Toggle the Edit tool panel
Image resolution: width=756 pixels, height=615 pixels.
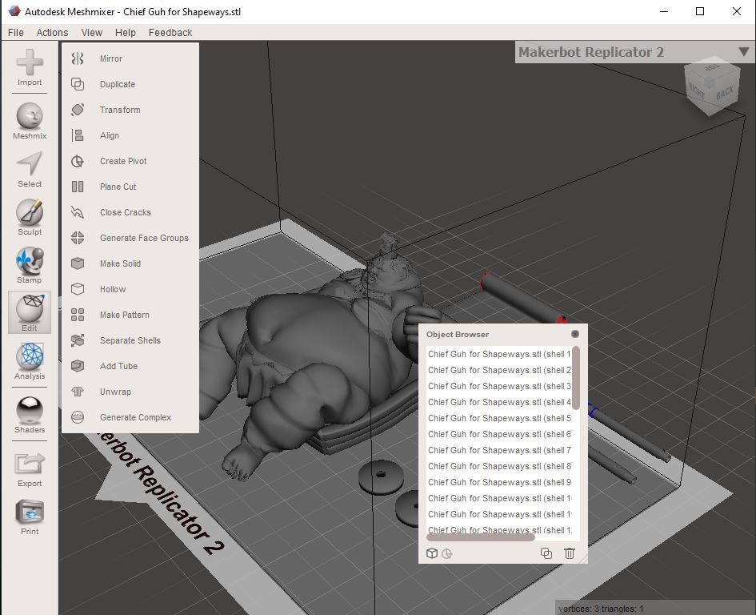click(30, 312)
